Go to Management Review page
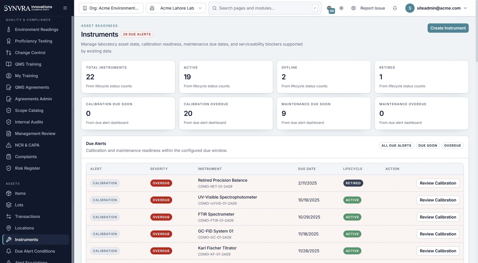This screenshot has width=478, height=263. pyautogui.click(x=36, y=134)
